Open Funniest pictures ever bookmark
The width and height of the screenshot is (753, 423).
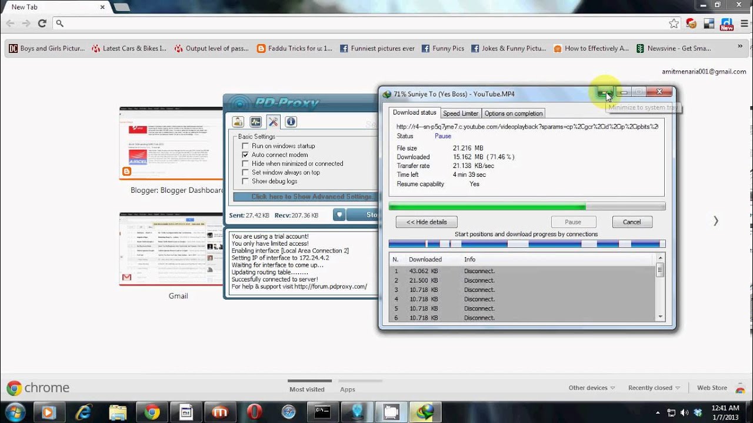pyautogui.click(x=377, y=49)
